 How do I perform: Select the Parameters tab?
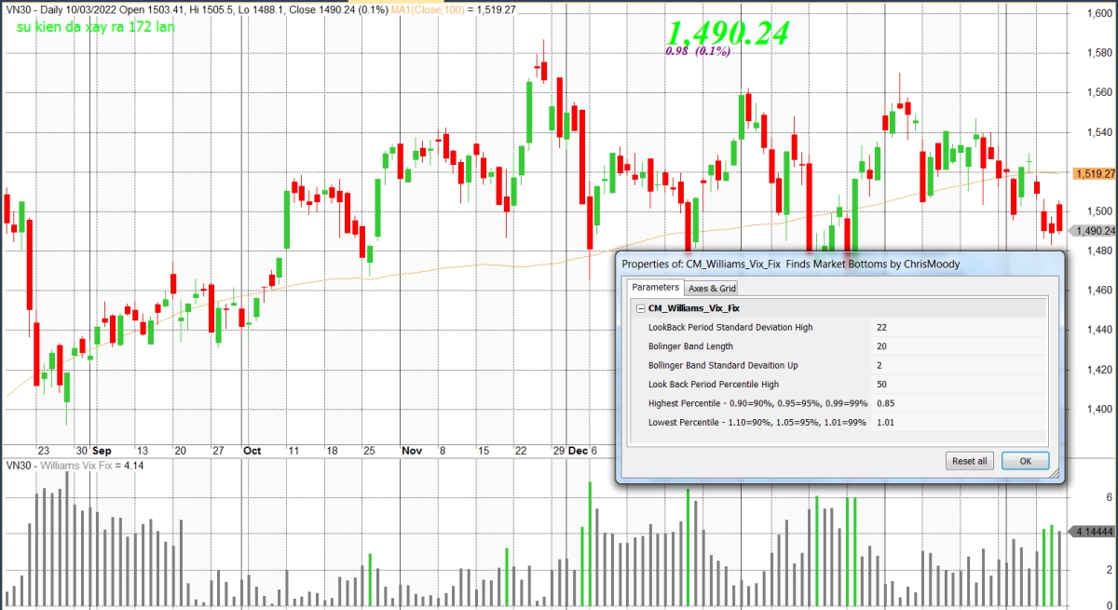pyautogui.click(x=653, y=288)
